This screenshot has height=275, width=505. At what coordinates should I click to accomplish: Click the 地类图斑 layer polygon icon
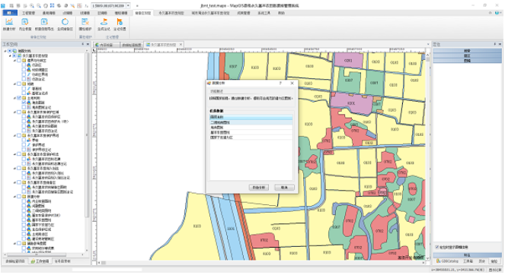[x=29, y=103]
